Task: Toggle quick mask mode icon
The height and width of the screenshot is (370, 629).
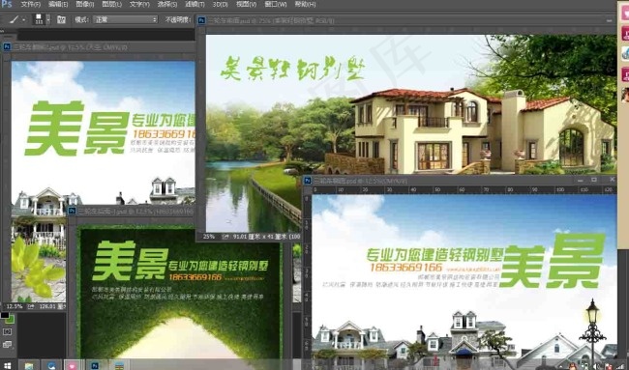Action: (x=7, y=331)
